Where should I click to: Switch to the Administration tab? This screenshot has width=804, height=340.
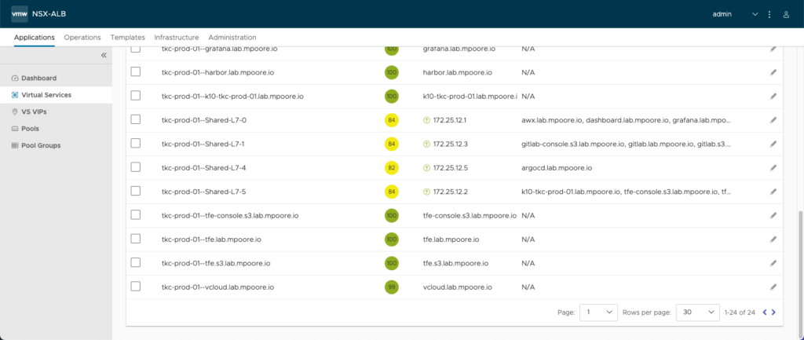232,38
